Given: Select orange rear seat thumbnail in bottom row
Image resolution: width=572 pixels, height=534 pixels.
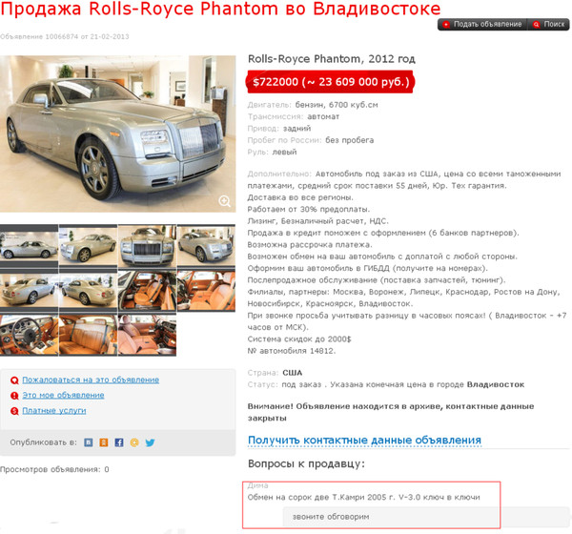Looking at the screenshot, I should pyautogui.click(x=88, y=336).
